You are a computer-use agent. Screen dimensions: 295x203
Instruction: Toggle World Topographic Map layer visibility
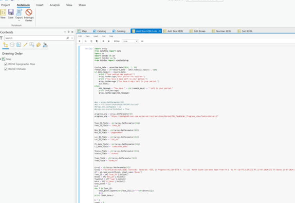tap(6, 64)
